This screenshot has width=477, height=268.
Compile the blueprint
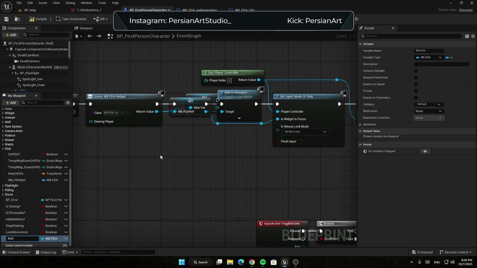tap(38, 19)
